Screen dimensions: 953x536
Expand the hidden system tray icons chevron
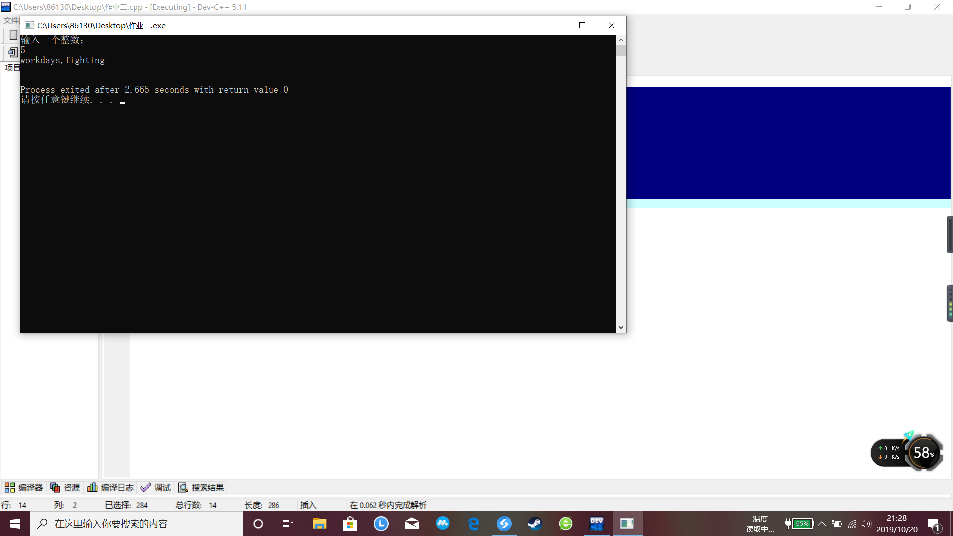(x=822, y=524)
